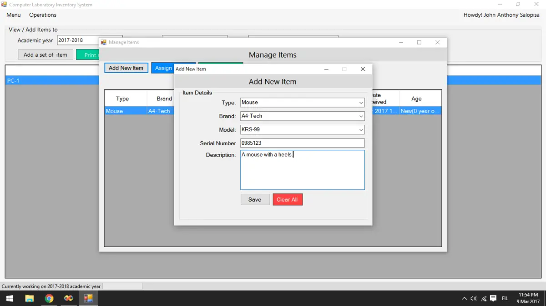Switch to the Assign tab
Screen dimensions: 546x306
tap(163, 68)
